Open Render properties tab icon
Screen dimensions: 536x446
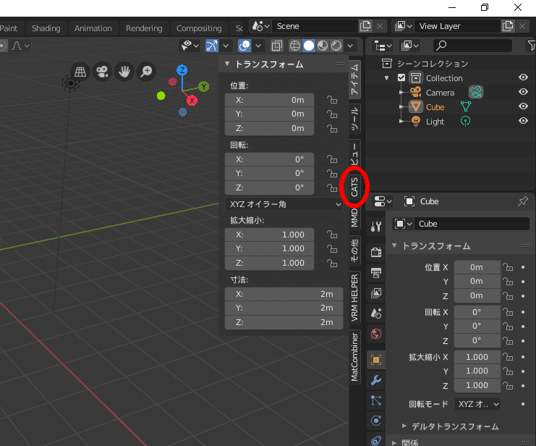coord(376,252)
